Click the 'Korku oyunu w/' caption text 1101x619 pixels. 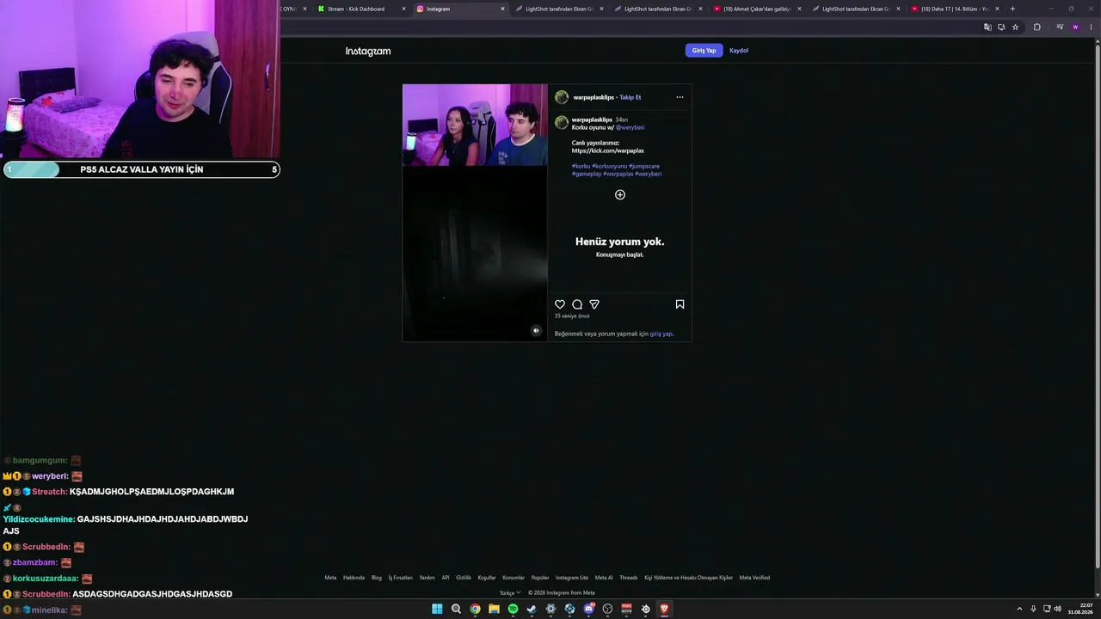(593, 127)
